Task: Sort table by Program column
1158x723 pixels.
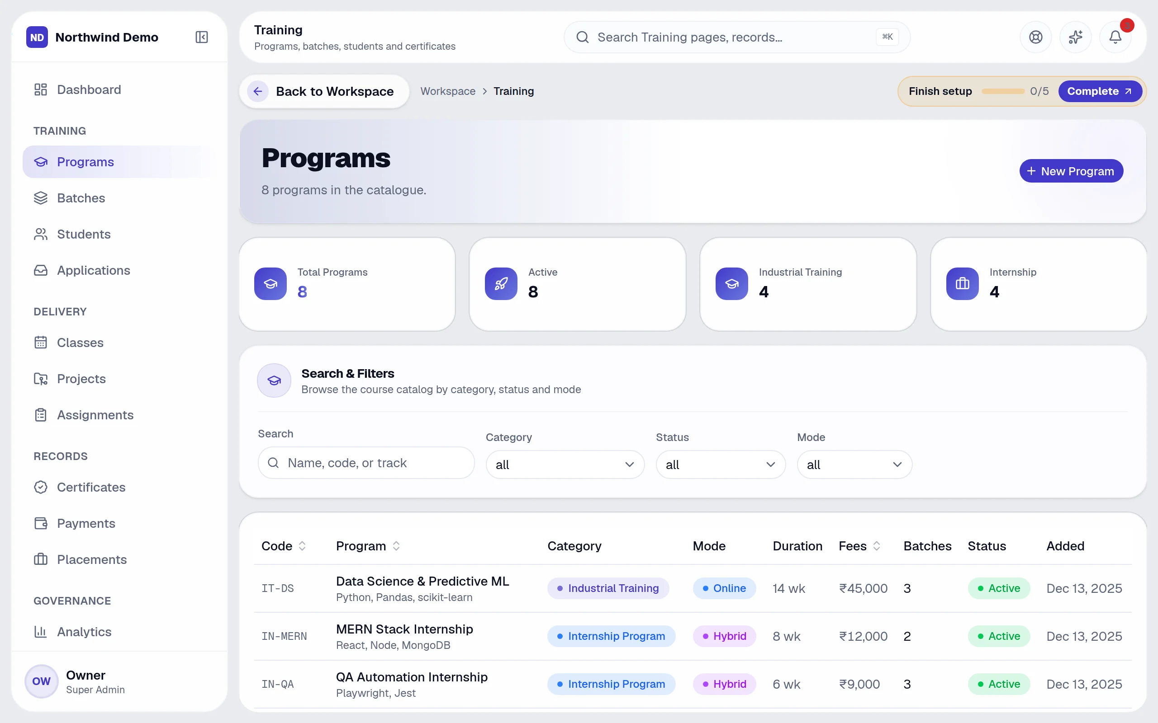Action: (x=368, y=546)
